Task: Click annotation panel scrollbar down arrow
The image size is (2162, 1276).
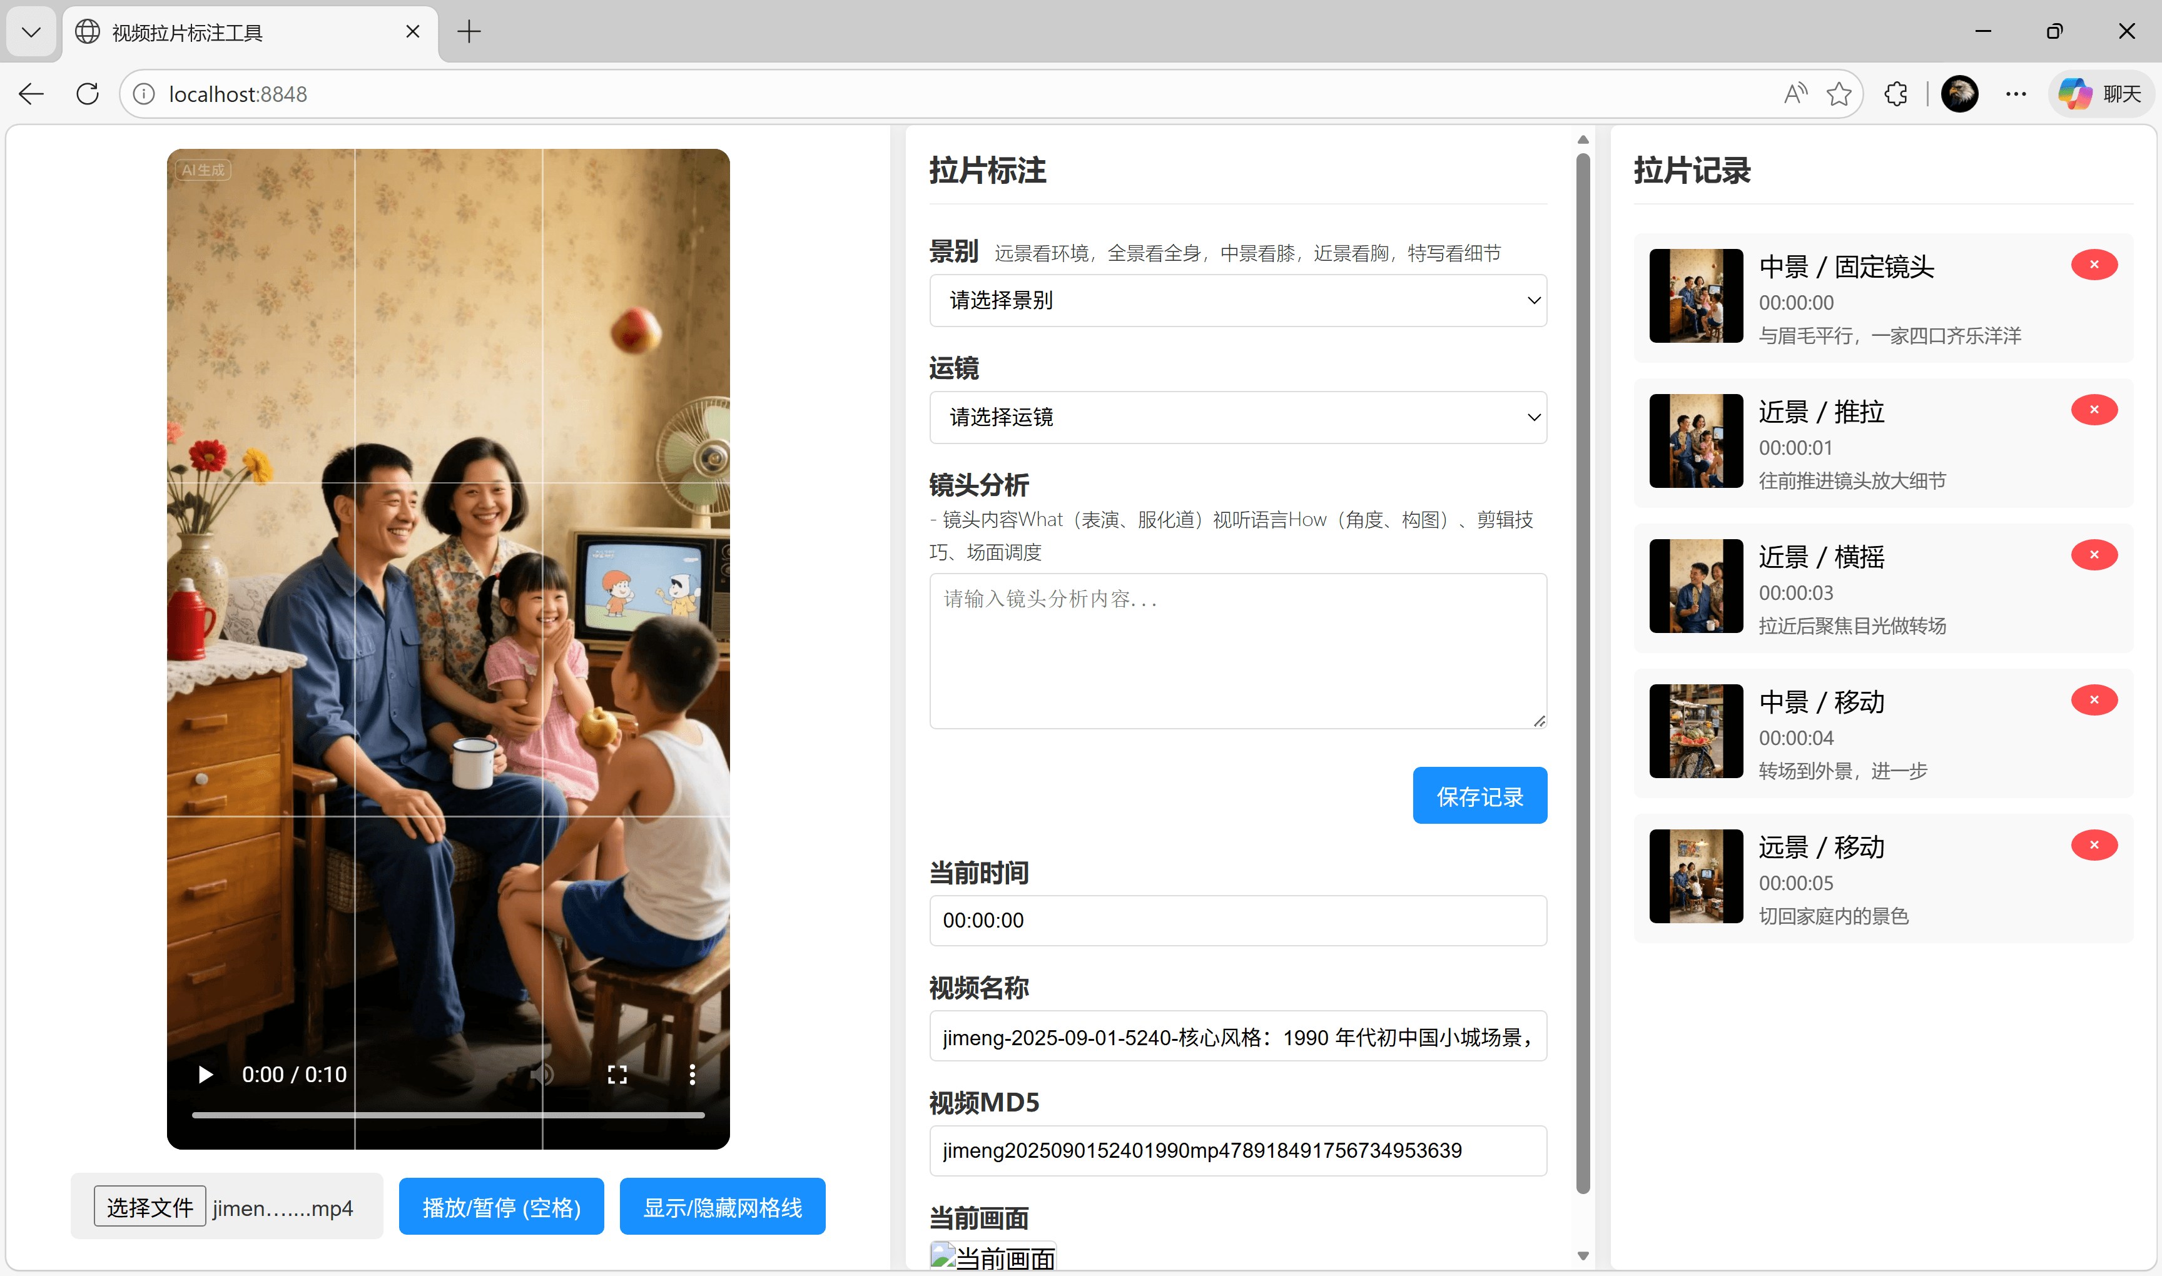Action: [x=1583, y=1256]
